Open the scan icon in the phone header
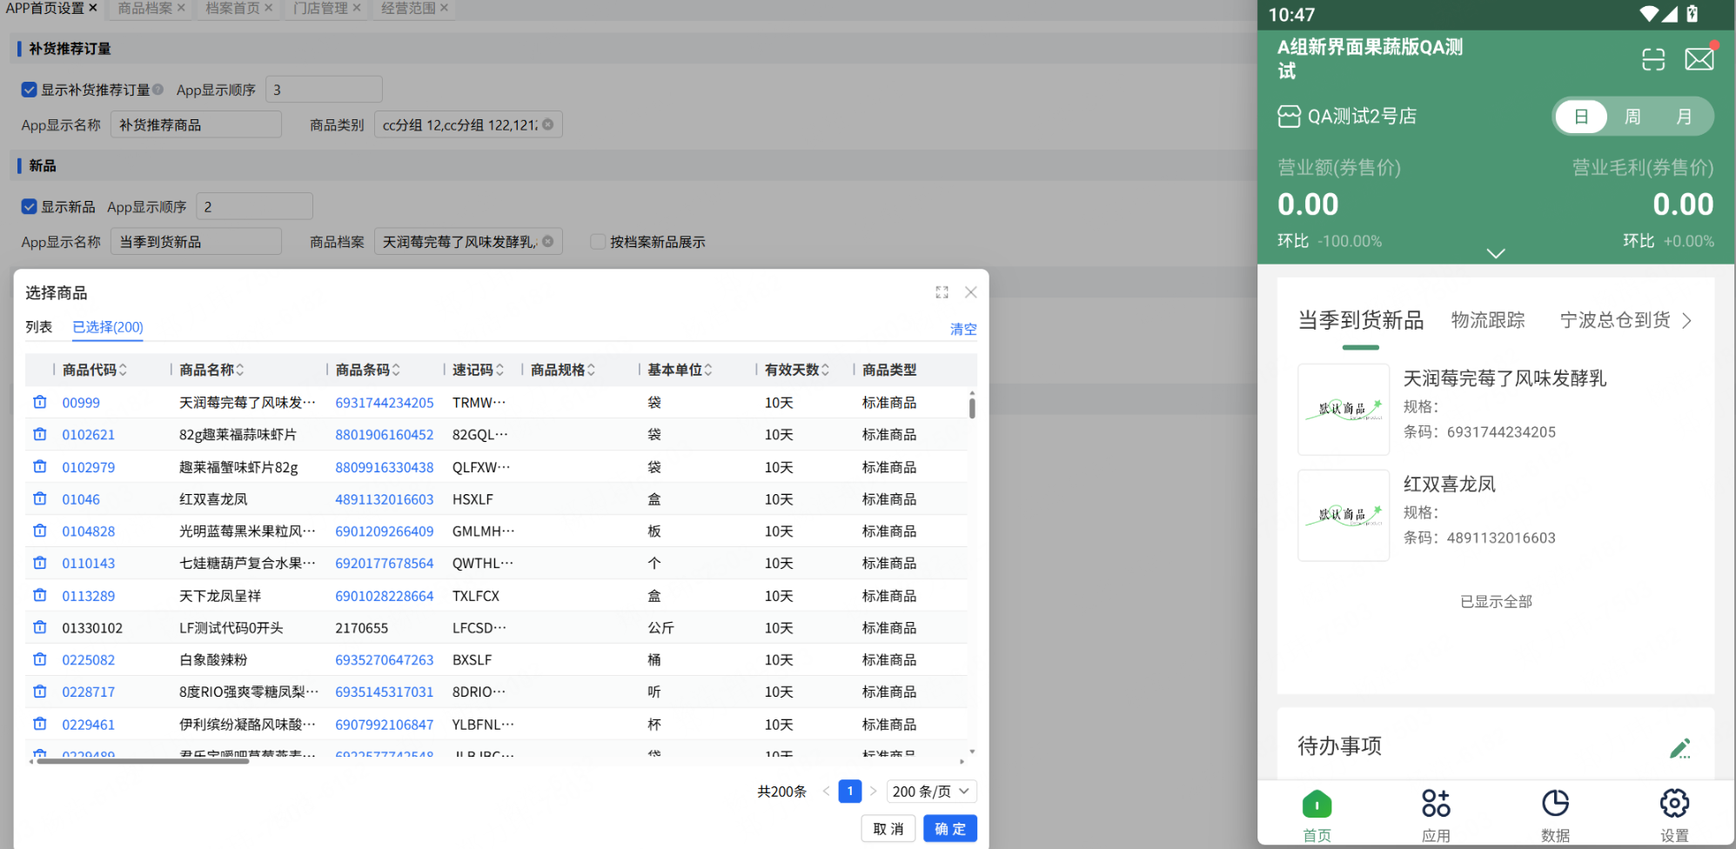Screen dimensions: 1736x849 coord(1653,59)
